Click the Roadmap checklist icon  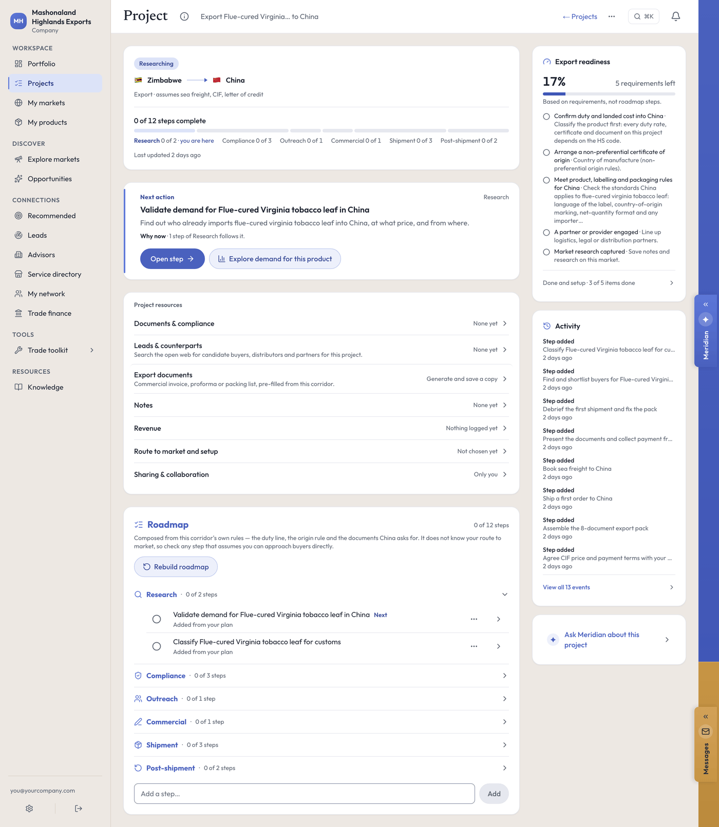pos(139,525)
